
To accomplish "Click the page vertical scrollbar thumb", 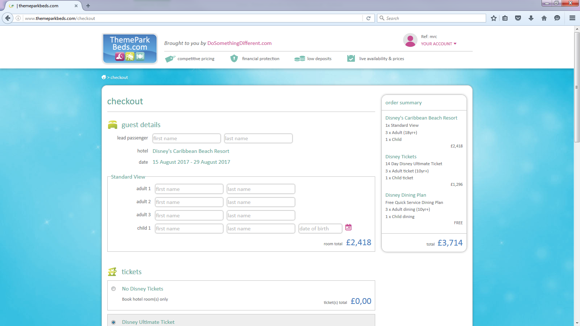I will point(577,87).
